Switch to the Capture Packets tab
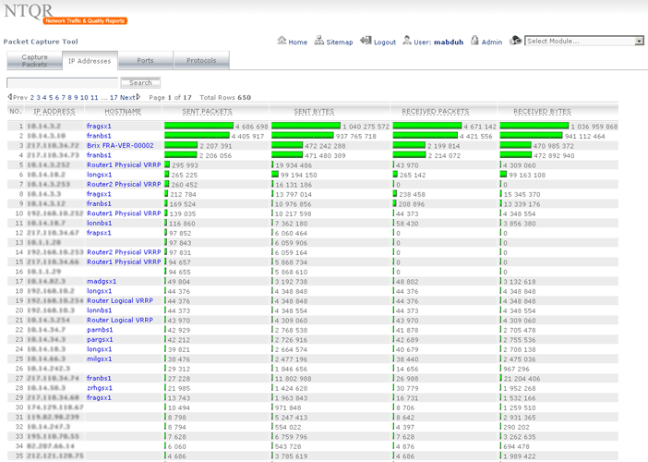 [x=34, y=61]
